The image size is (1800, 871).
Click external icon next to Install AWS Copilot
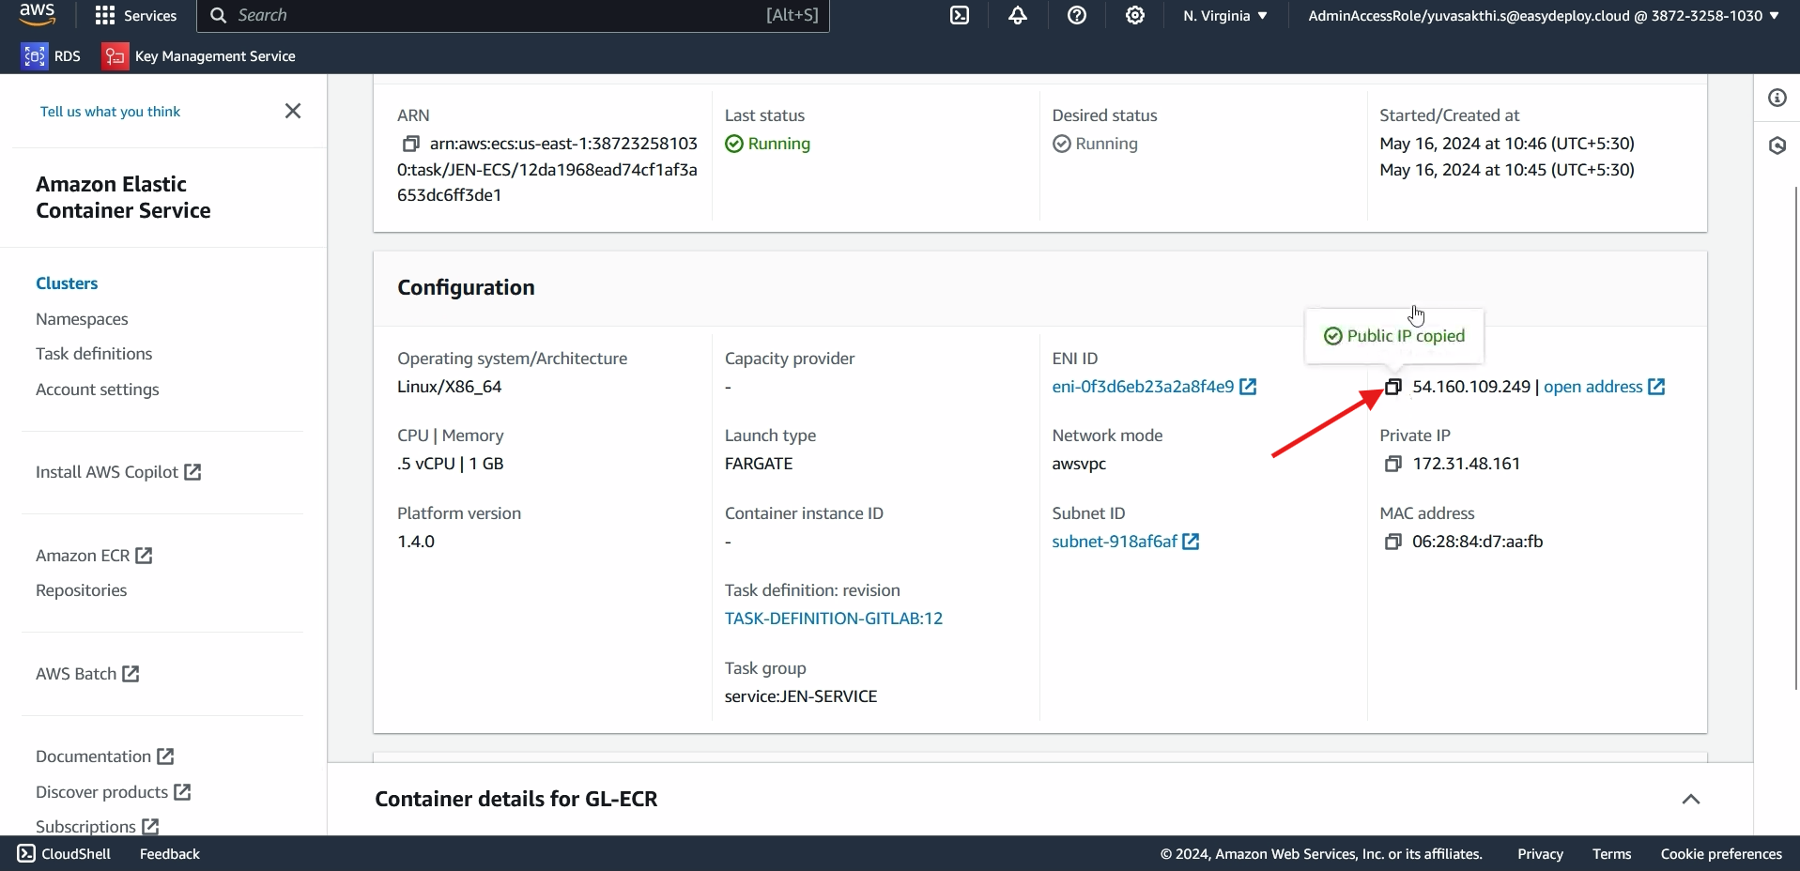(192, 472)
